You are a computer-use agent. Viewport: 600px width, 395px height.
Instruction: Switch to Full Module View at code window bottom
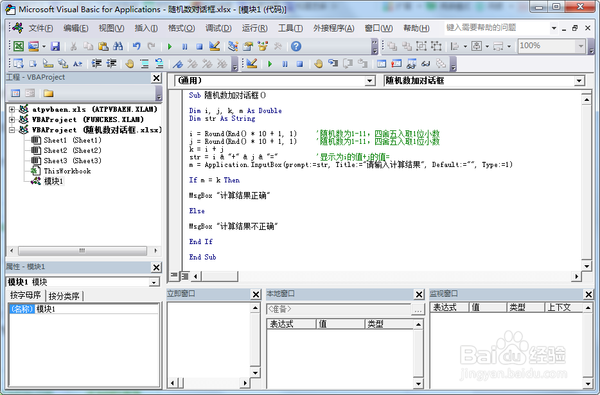pos(185,276)
